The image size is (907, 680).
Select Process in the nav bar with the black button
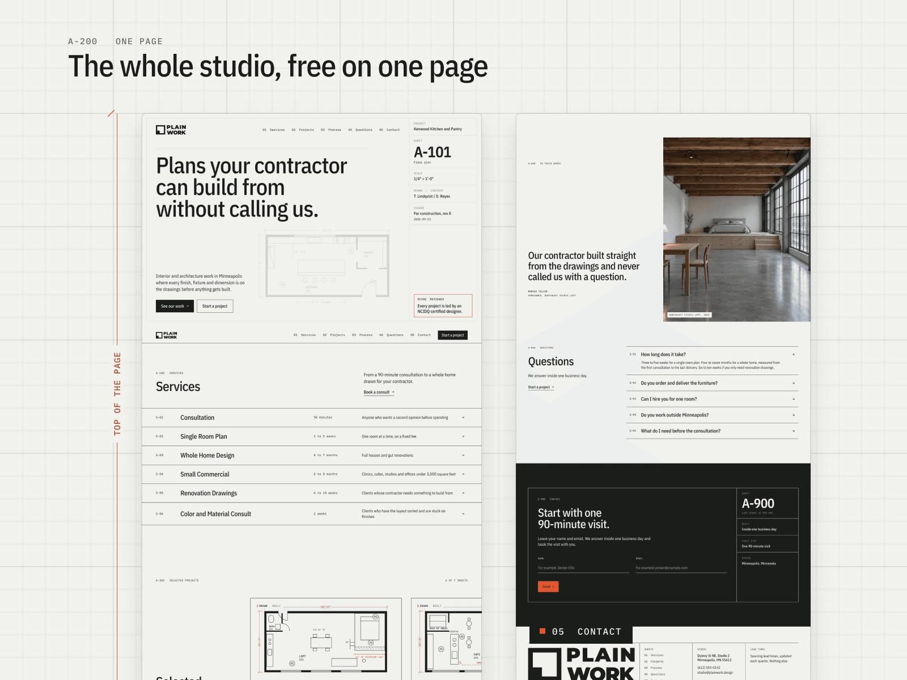(362, 335)
